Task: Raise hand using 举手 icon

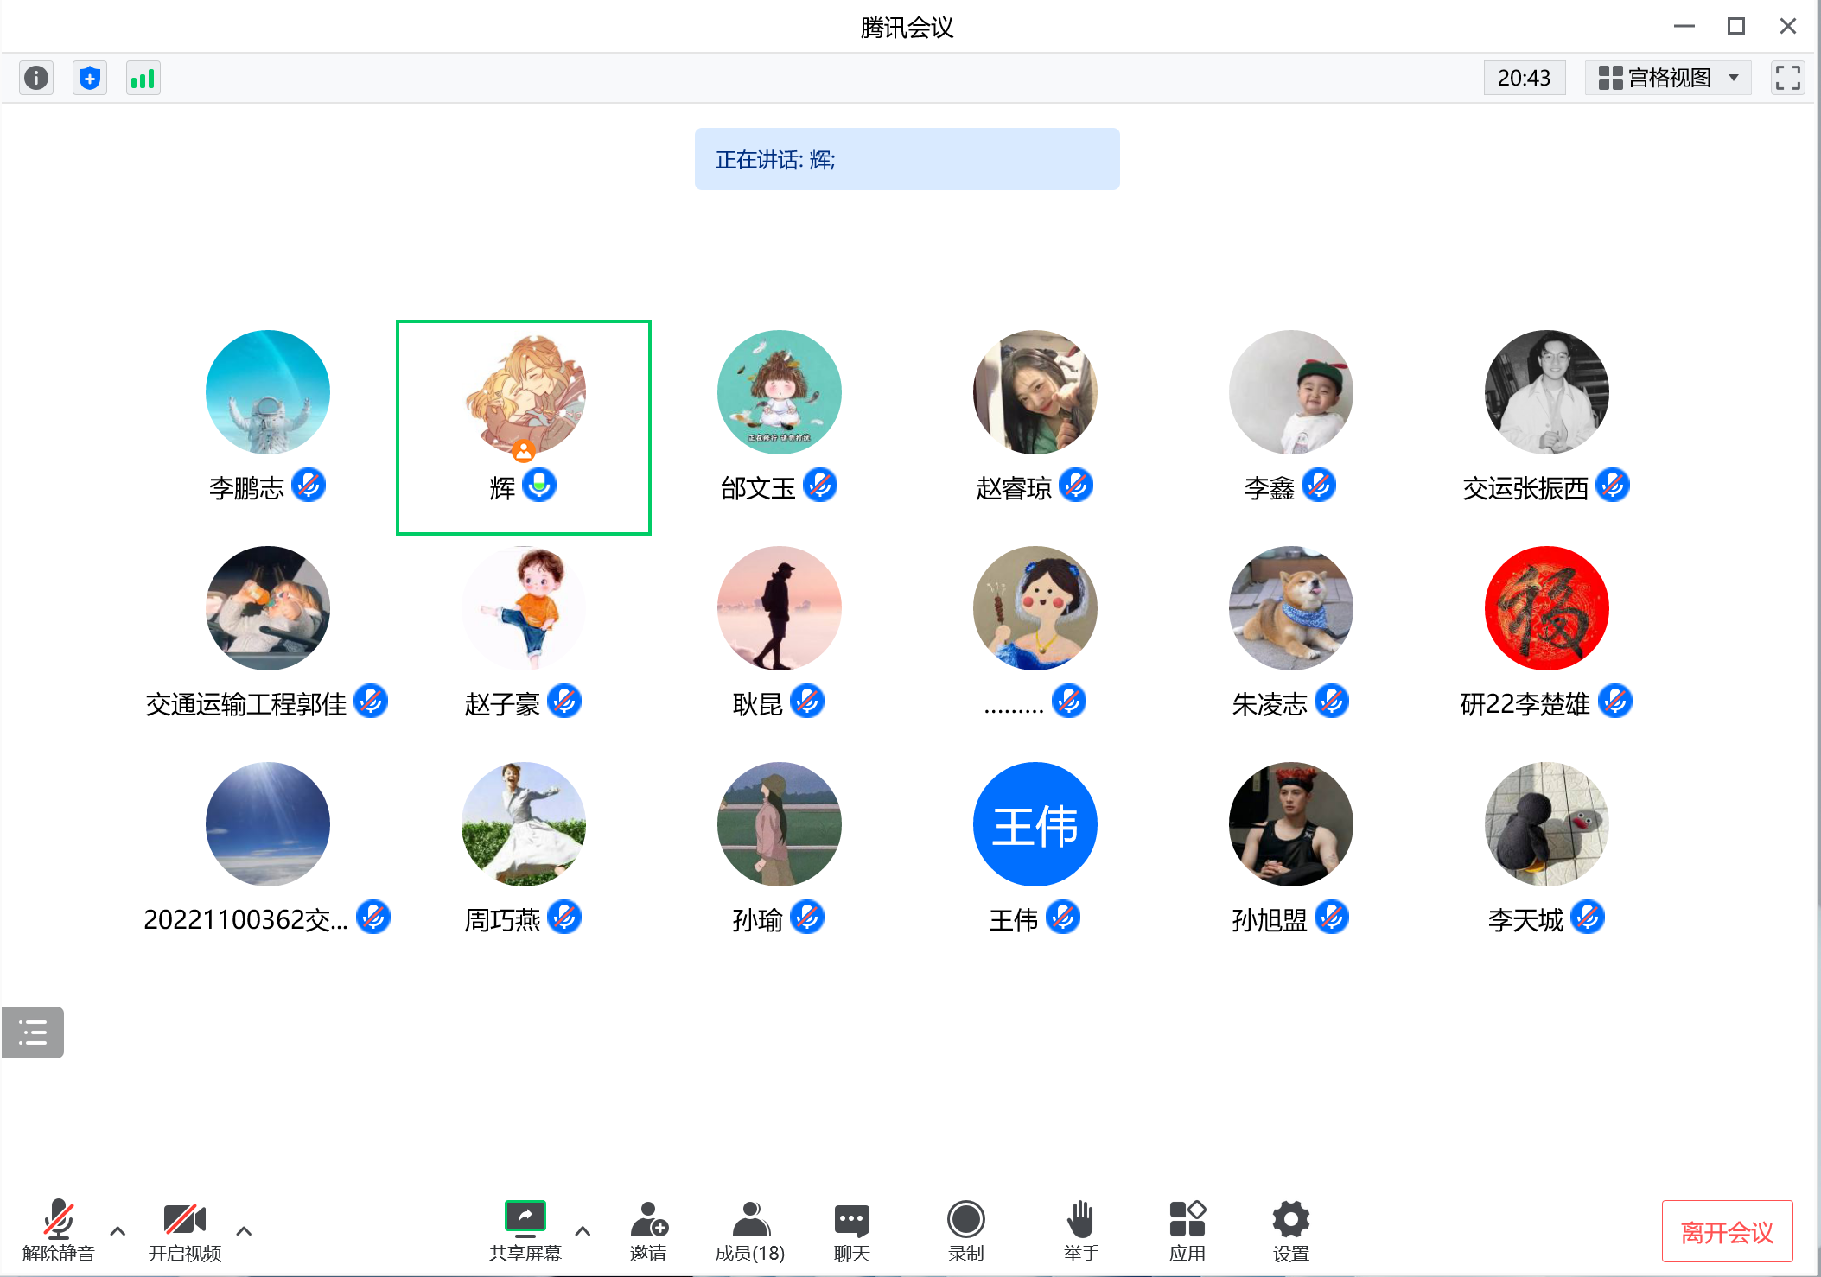Action: (x=1080, y=1229)
